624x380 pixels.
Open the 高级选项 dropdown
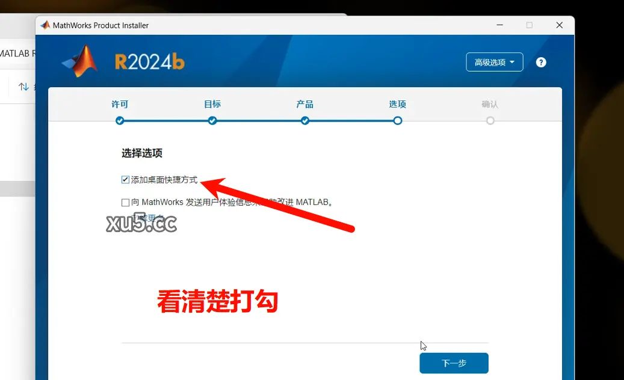[494, 62]
